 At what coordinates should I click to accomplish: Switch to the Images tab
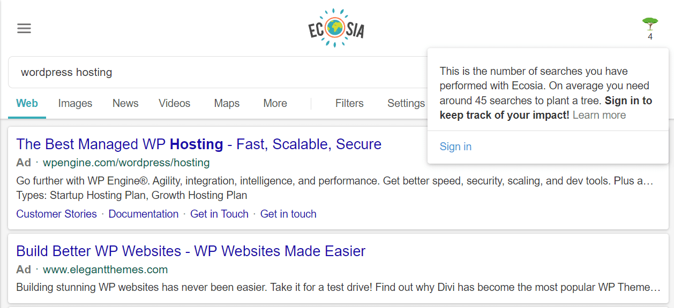[x=75, y=103]
